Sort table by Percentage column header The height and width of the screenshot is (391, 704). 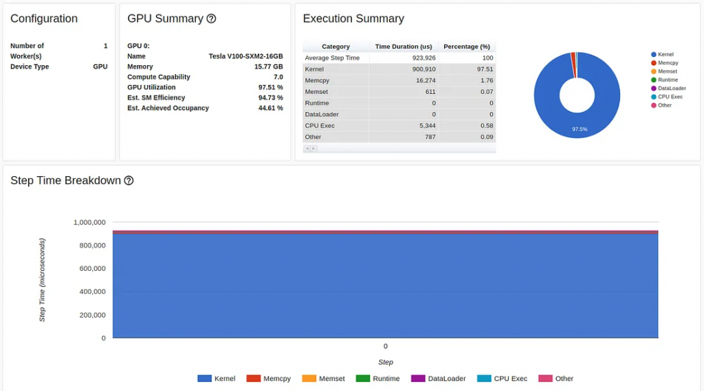coord(466,47)
